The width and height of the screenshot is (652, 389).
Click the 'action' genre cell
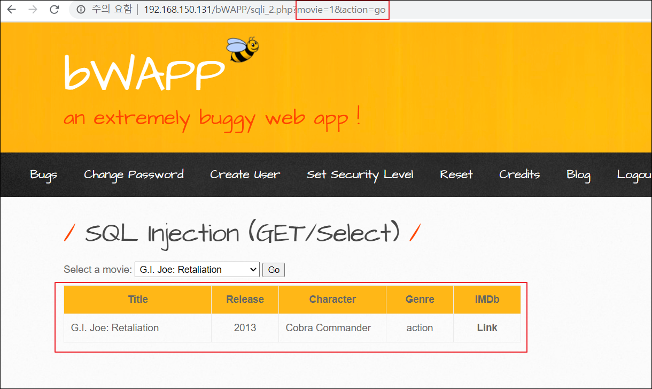coord(420,328)
